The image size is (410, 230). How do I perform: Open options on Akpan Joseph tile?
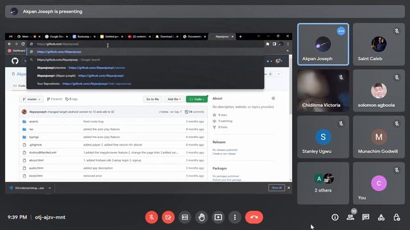pos(341,31)
